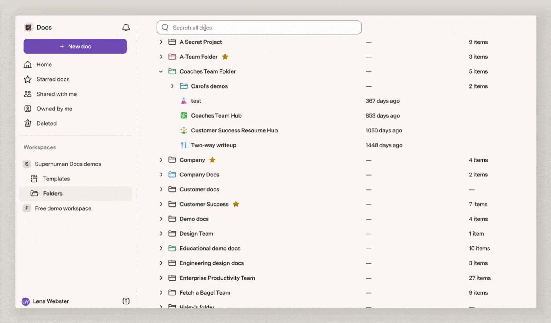551x323 pixels.
Task: Expand the Carol's demos folder
Action: 172,86
